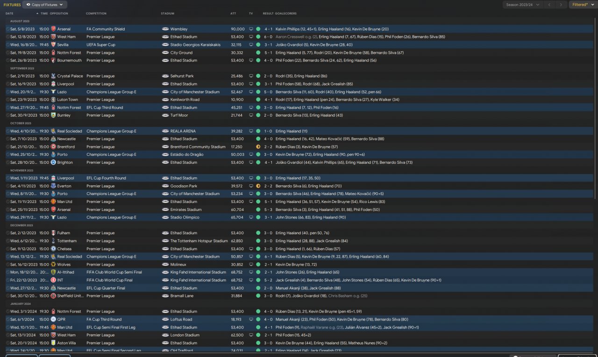The height and width of the screenshot is (357, 598).
Task: Click the QPR club badge
Action: coord(53,319)
